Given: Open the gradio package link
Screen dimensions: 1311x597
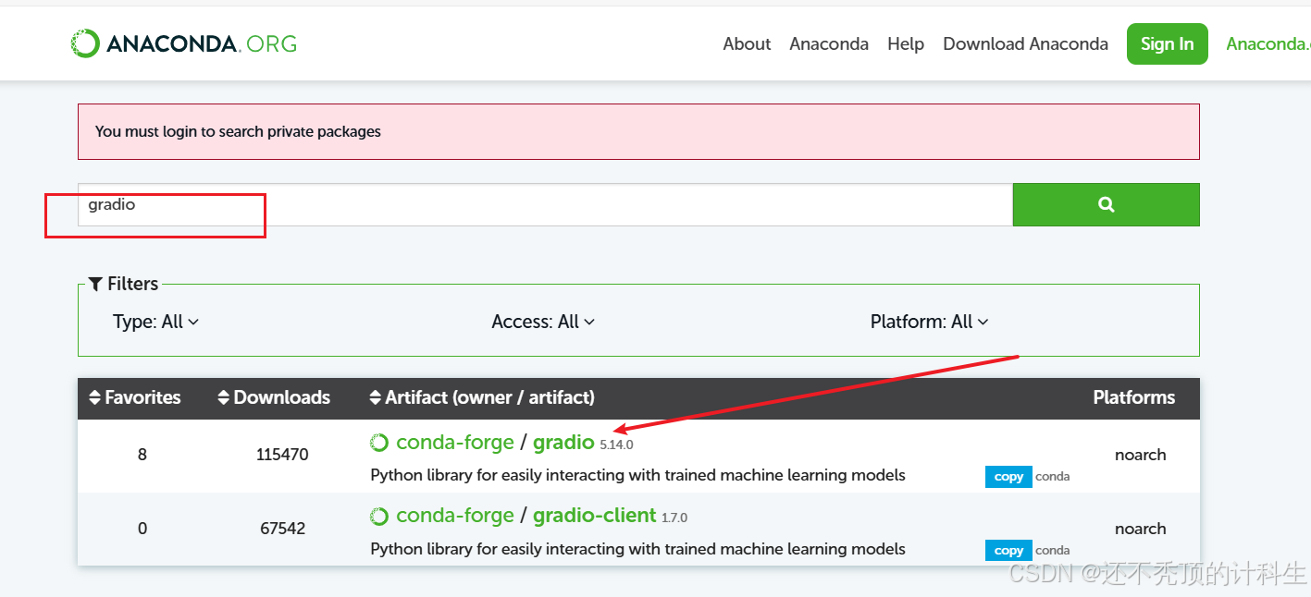Looking at the screenshot, I should point(563,443).
